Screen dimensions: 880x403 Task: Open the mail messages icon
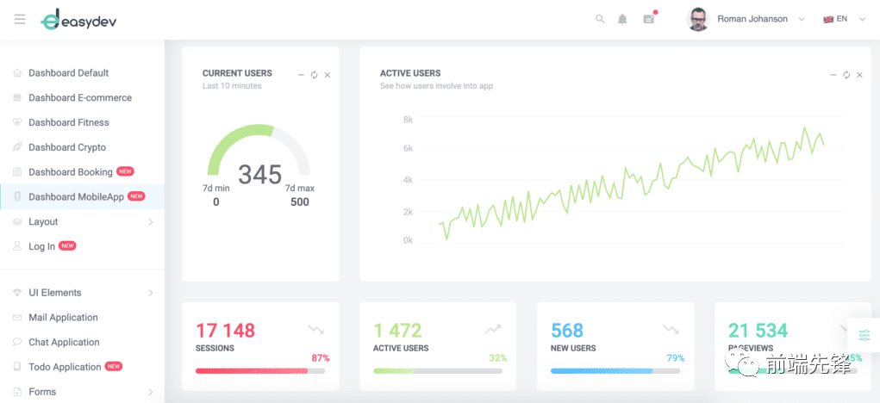pos(649,19)
